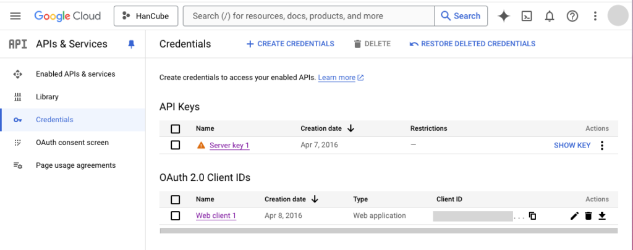
Task: Activate Cloud Shell terminal icon
Action: click(527, 16)
